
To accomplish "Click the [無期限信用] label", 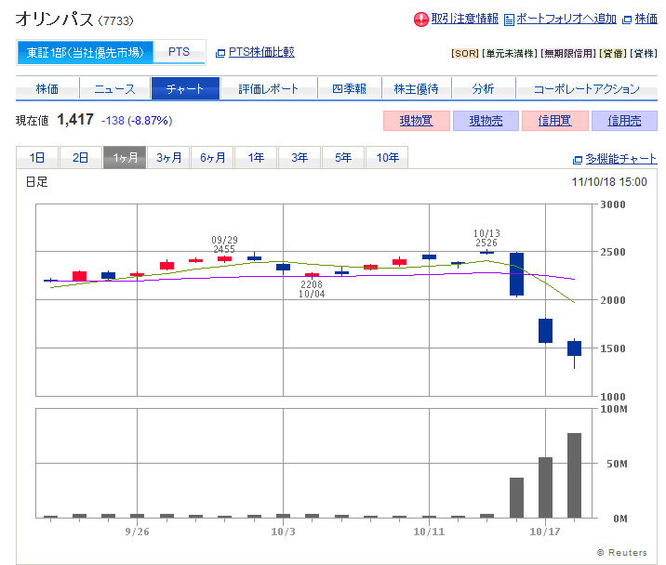I will coord(568,54).
